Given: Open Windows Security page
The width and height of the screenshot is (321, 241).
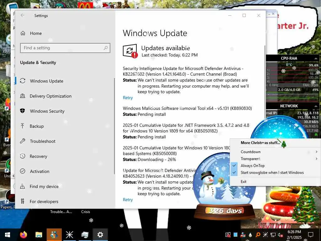Looking at the screenshot, I should tap(47, 111).
